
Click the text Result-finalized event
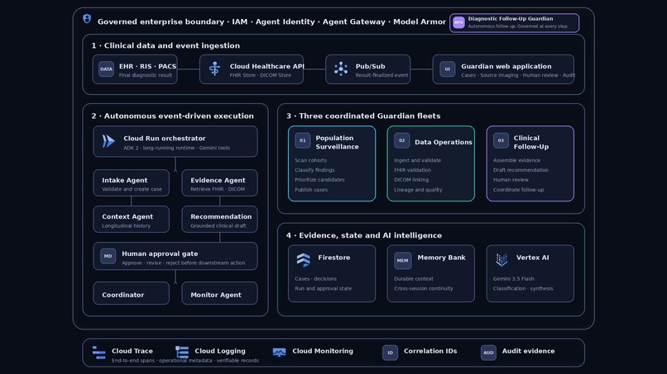pos(382,75)
